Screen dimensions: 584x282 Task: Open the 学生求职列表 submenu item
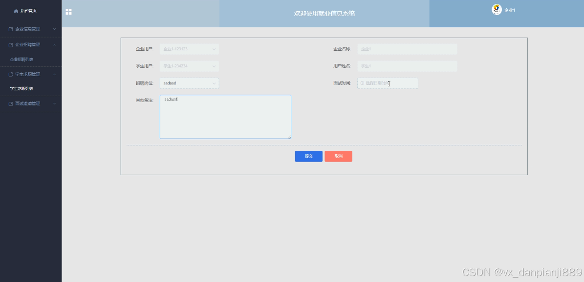[22, 89]
